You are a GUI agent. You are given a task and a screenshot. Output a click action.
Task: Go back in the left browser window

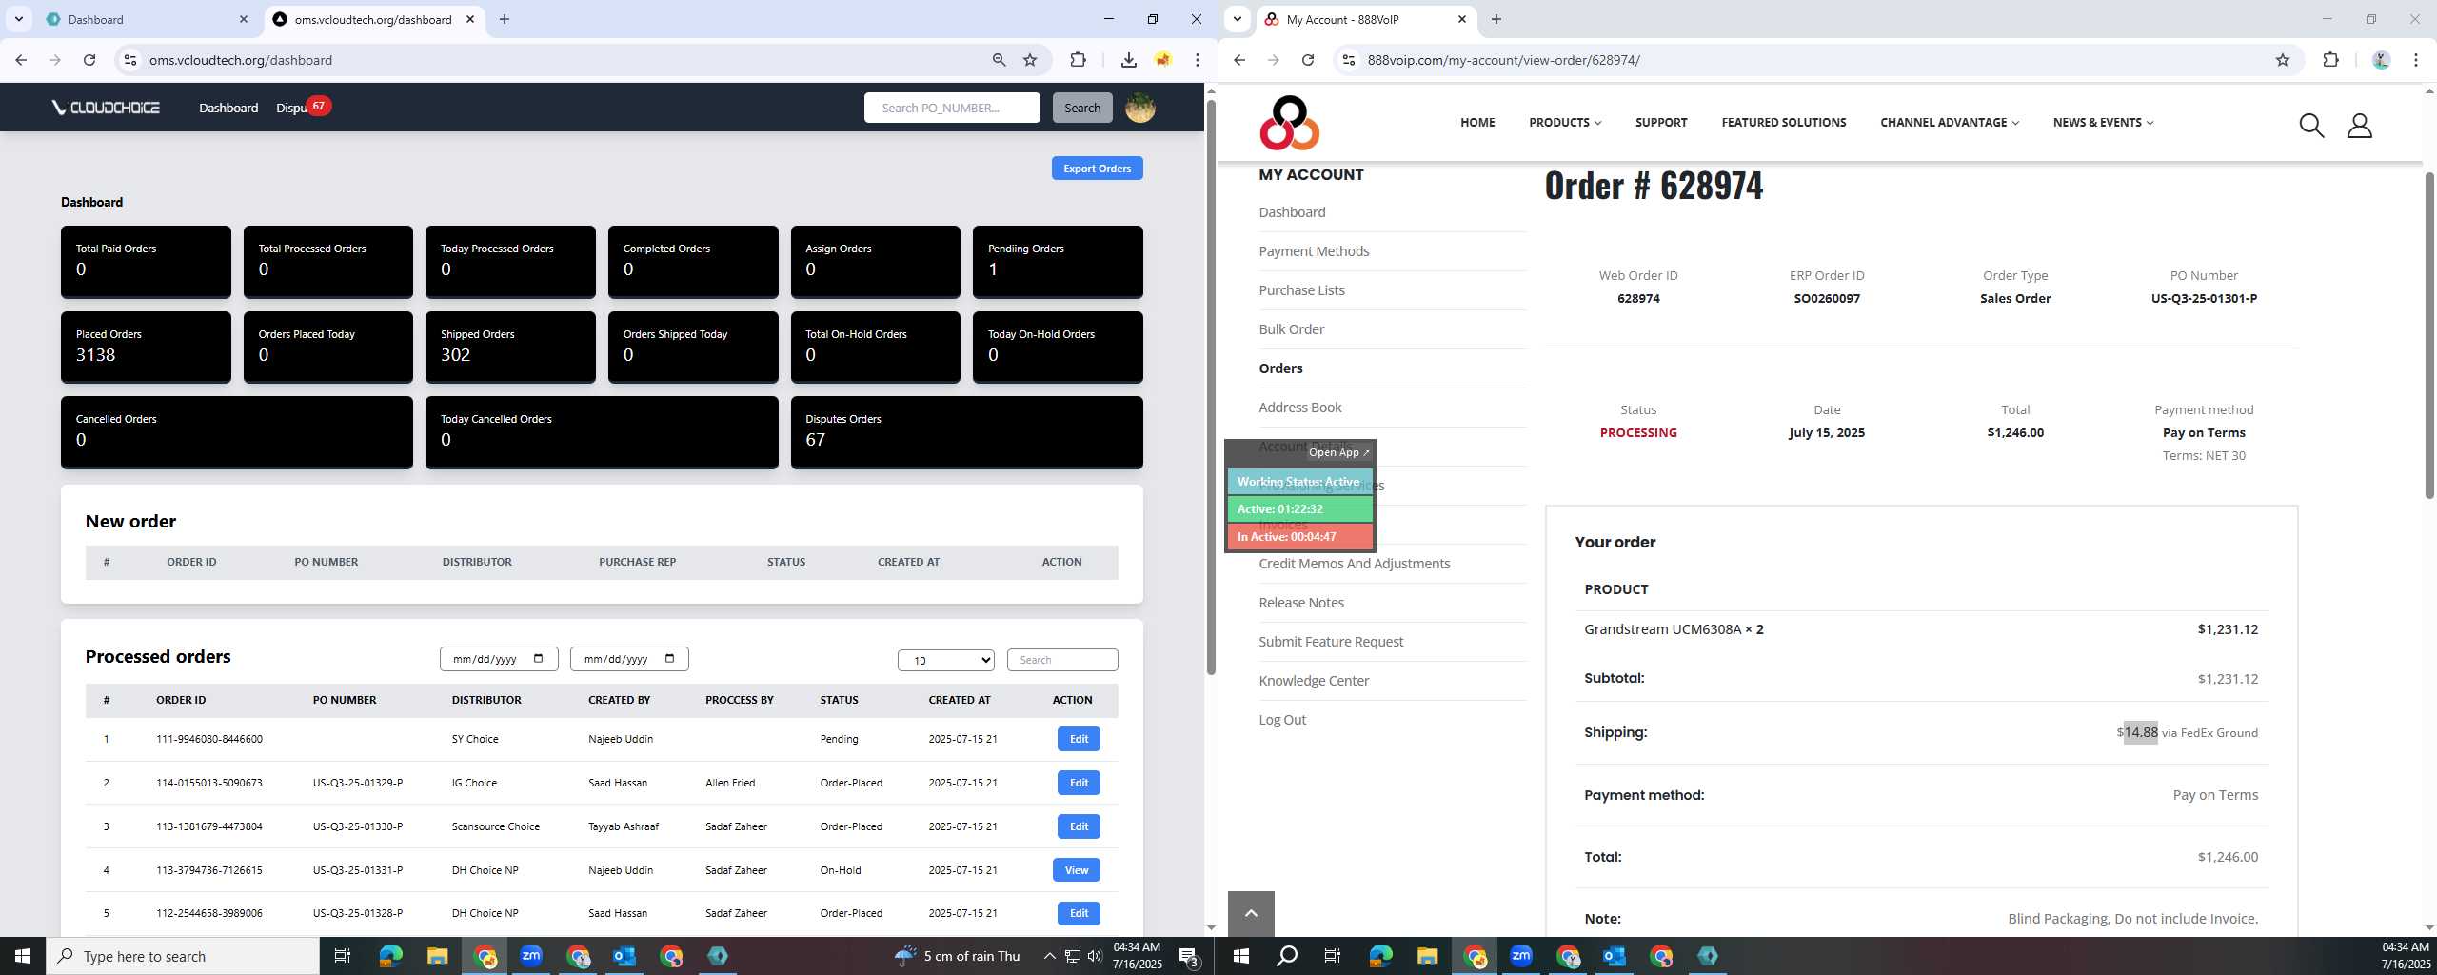[x=21, y=60]
